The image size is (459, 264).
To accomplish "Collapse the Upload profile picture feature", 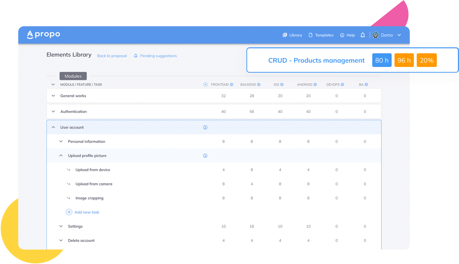I will point(61,156).
